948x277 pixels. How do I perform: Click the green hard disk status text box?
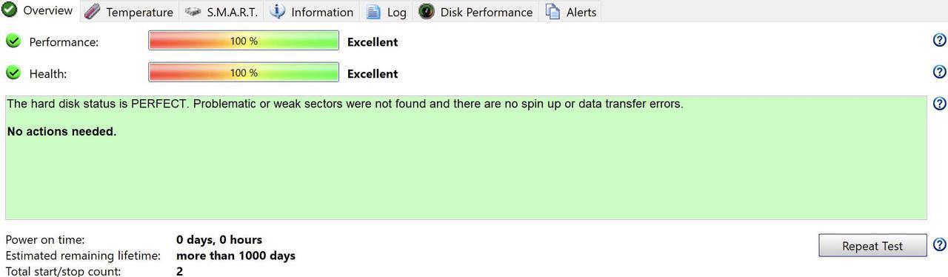466,158
